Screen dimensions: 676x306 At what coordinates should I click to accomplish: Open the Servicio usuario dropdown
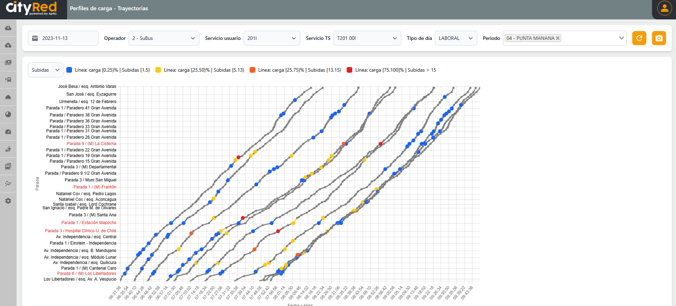coord(271,38)
